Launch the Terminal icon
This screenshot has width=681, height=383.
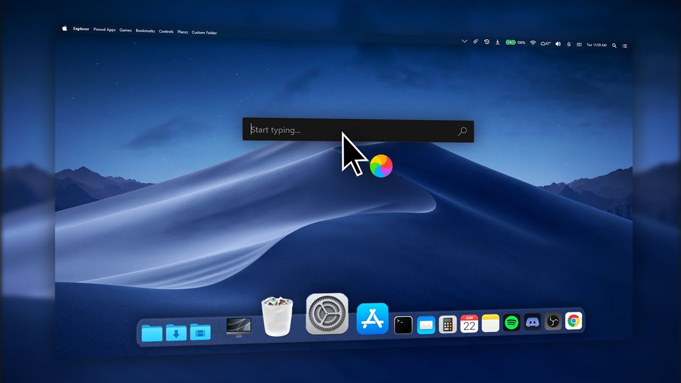403,325
